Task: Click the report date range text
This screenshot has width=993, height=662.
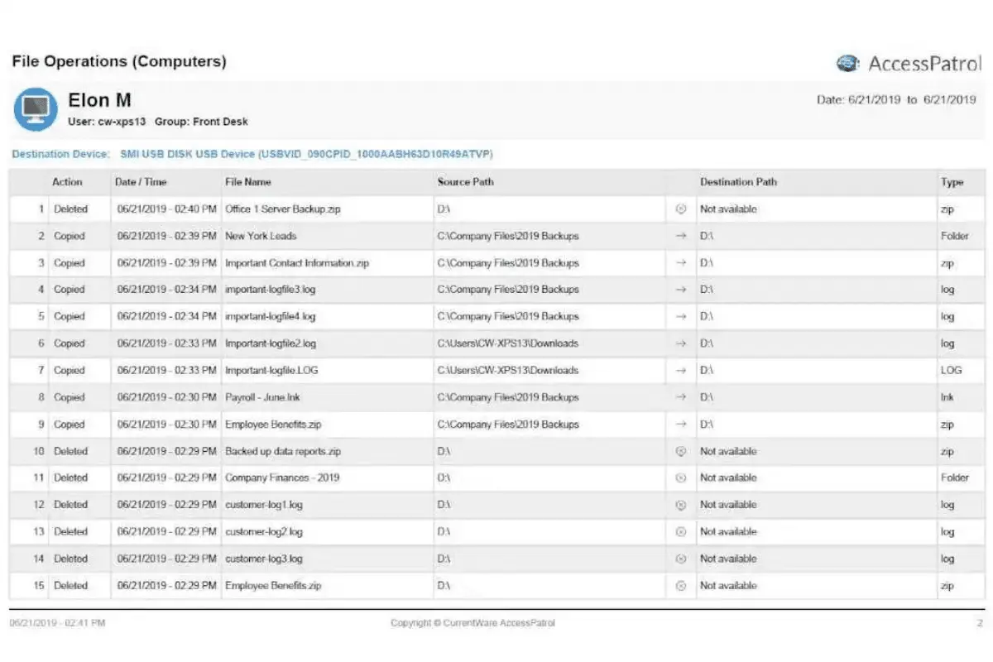Action: (896, 100)
